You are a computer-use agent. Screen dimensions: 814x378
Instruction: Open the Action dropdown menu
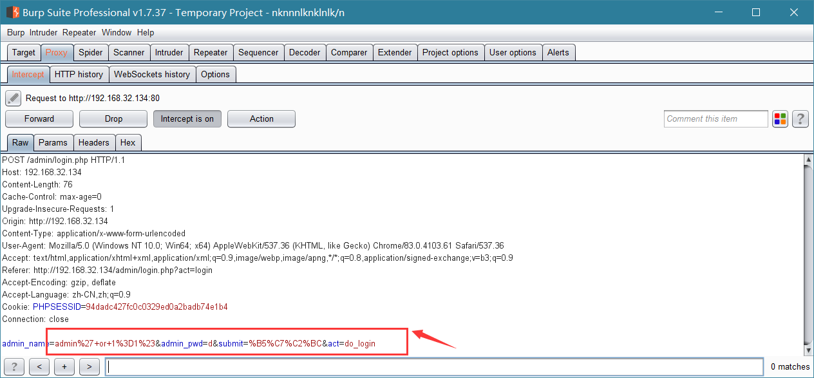point(261,118)
